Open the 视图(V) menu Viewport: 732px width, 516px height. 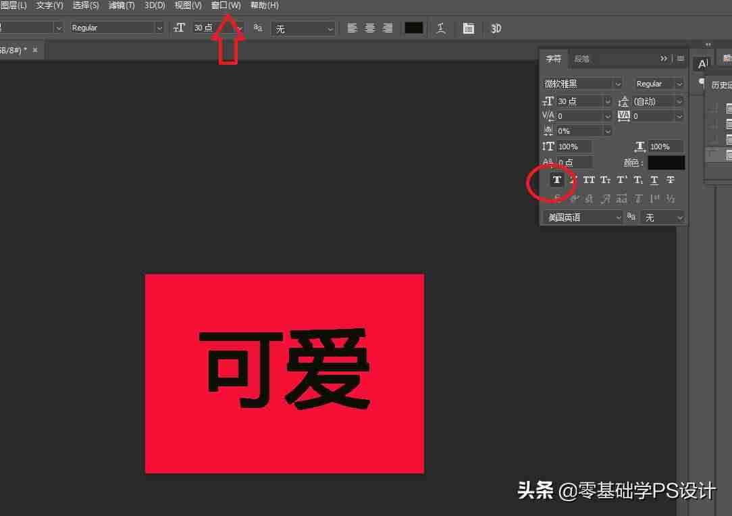tap(188, 5)
